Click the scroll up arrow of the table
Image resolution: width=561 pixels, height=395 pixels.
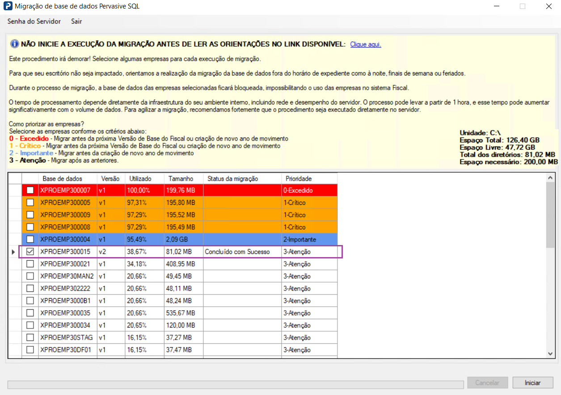tap(551, 178)
